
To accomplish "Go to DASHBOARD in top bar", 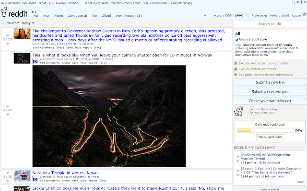I will click(29, 3).
